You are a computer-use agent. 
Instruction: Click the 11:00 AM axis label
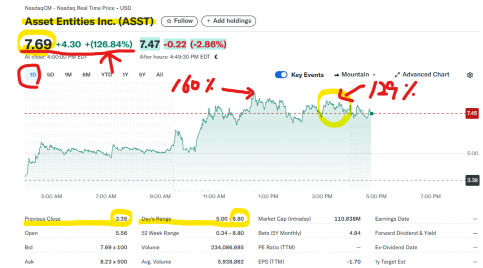click(214, 197)
